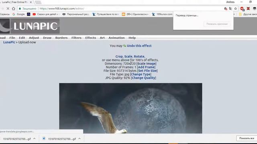Open the Filters menu

point(76,38)
